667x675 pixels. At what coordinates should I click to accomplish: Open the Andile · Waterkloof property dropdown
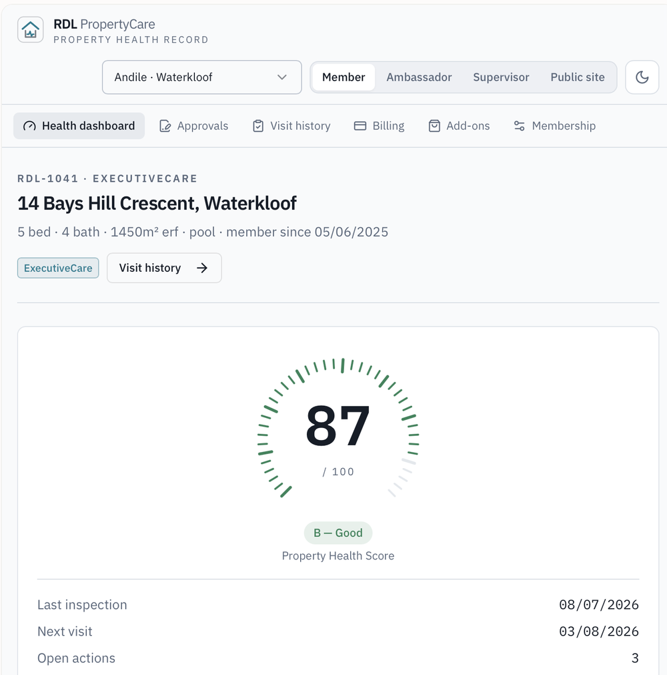(x=201, y=77)
